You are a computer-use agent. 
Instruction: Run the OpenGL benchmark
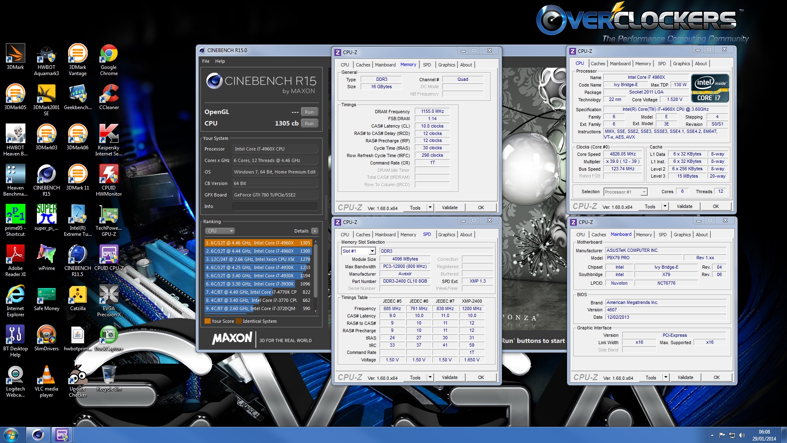tap(309, 112)
